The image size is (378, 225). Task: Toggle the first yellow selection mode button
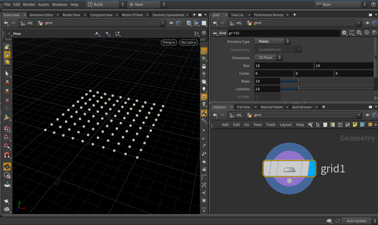(x=7, y=47)
